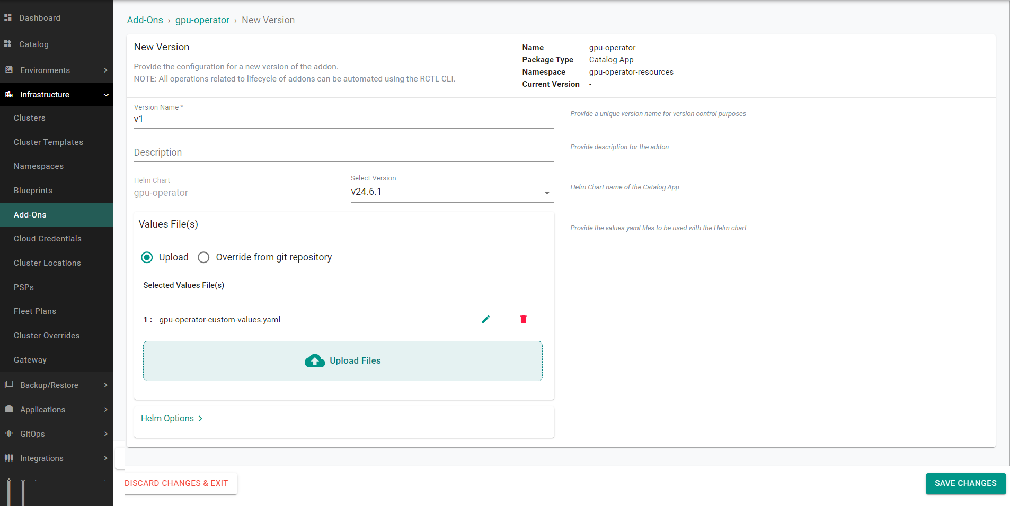Open Cluster Locations in the sidebar
Image resolution: width=1010 pixels, height=506 pixels.
pyautogui.click(x=56, y=263)
